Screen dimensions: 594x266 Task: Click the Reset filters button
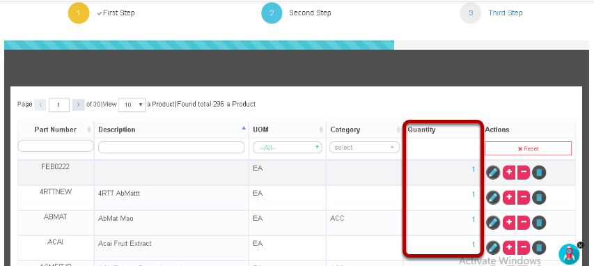tap(528, 148)
